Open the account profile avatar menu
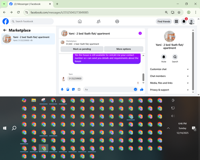The height and width of the screenshot is (160, 200). [x=191, y=21]
